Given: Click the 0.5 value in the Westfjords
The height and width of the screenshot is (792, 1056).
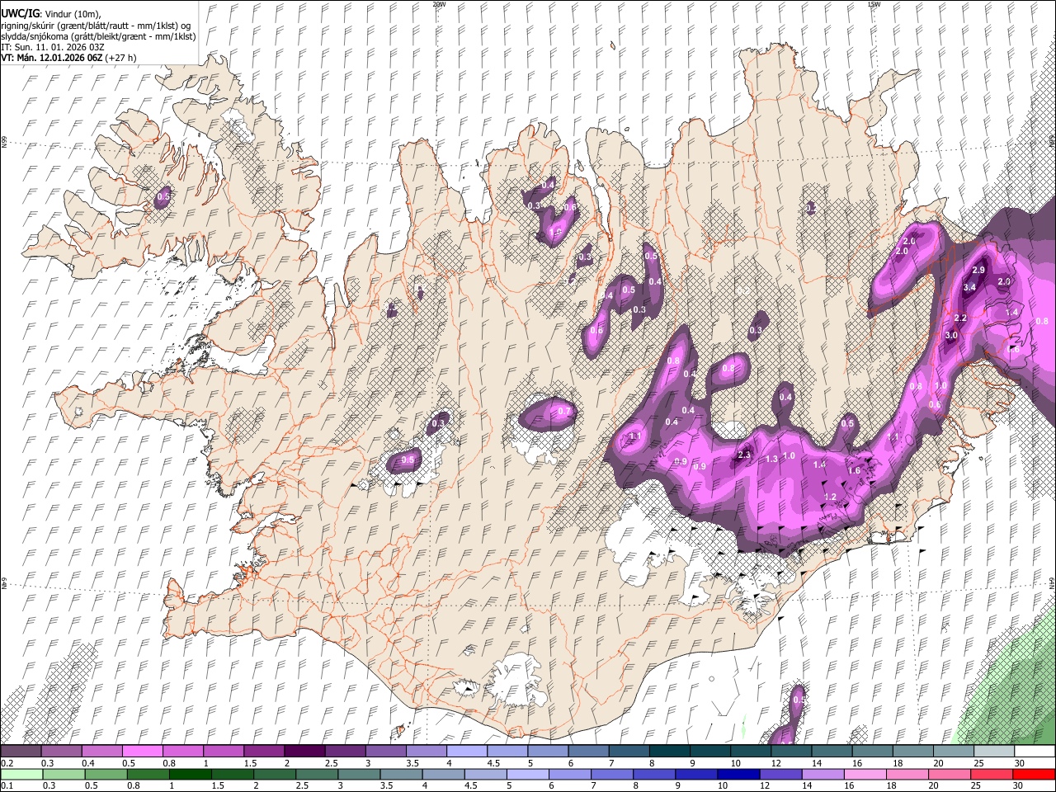Looking at the screenshot, I should [163, 196].
